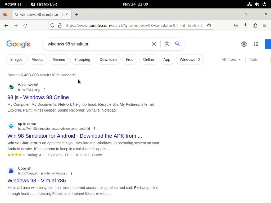Open tracking protection shield icon
The width and height of the screenshot is (271, 203).
[52, 26]
